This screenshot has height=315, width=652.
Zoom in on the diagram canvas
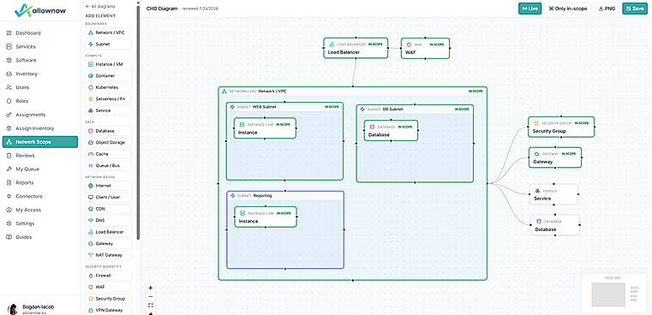(151, 288)
